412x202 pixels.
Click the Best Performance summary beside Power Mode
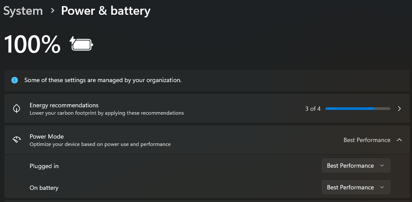click(367, 140)
